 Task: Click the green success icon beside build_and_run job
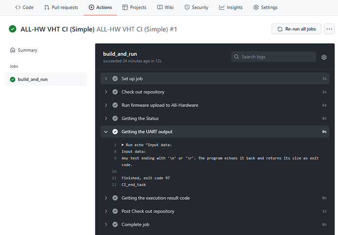(13, 79)
